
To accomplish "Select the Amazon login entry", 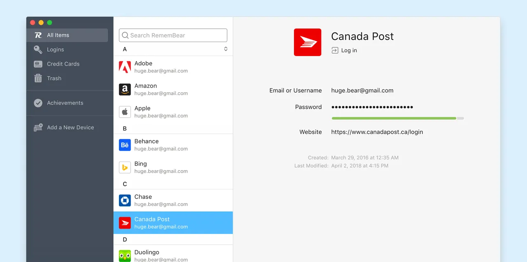I will 173,89.
